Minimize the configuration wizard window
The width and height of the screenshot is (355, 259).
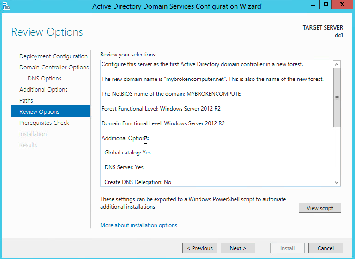[313, 5]
